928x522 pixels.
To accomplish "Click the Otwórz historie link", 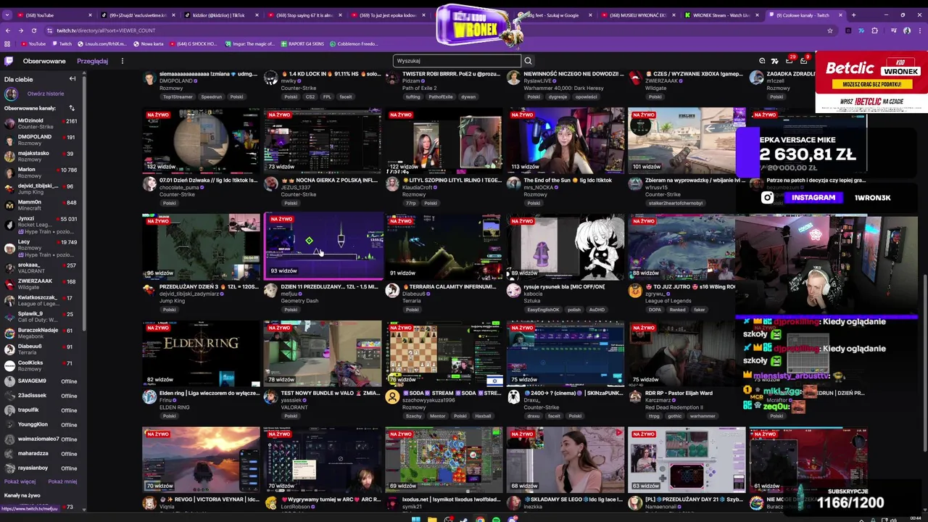I will (x=46, y=94).
